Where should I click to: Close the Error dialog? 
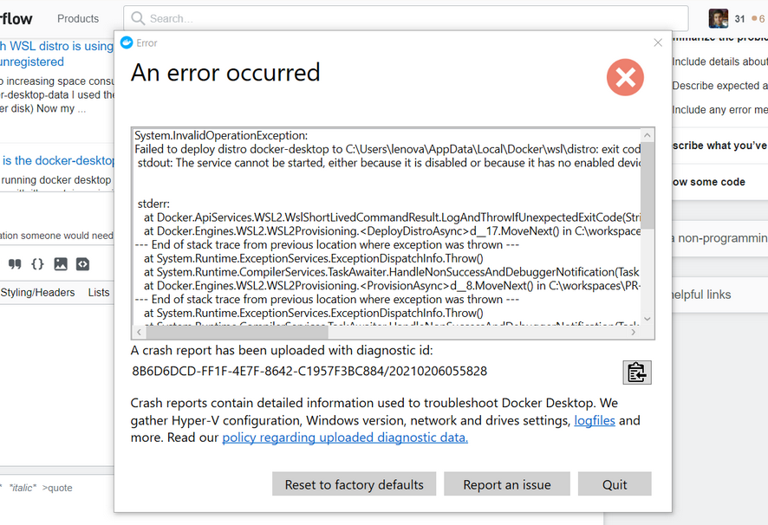coord(658,42)
